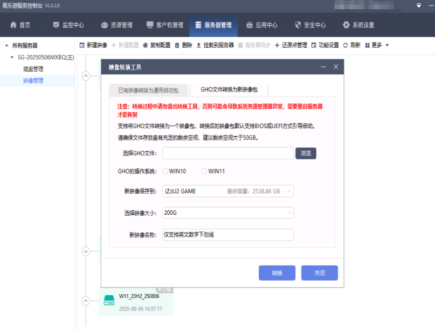Click 挂载到服务器 toolbar icon

pos(199,45)
